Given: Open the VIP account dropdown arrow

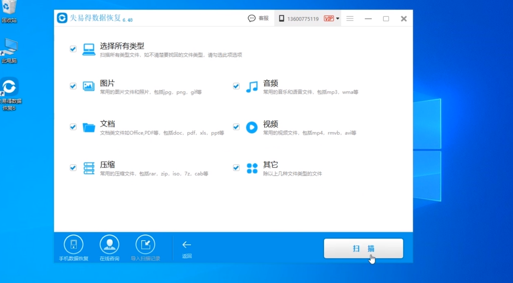Looking at the screenshot, I should (x=337, y=18).
